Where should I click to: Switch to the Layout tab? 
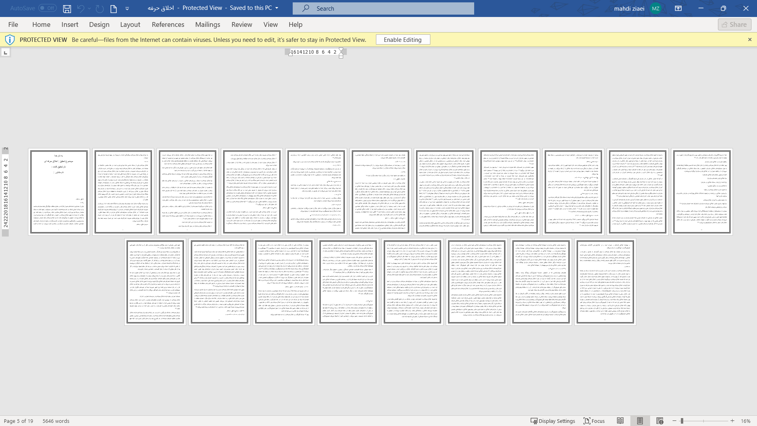click(130, 24)
